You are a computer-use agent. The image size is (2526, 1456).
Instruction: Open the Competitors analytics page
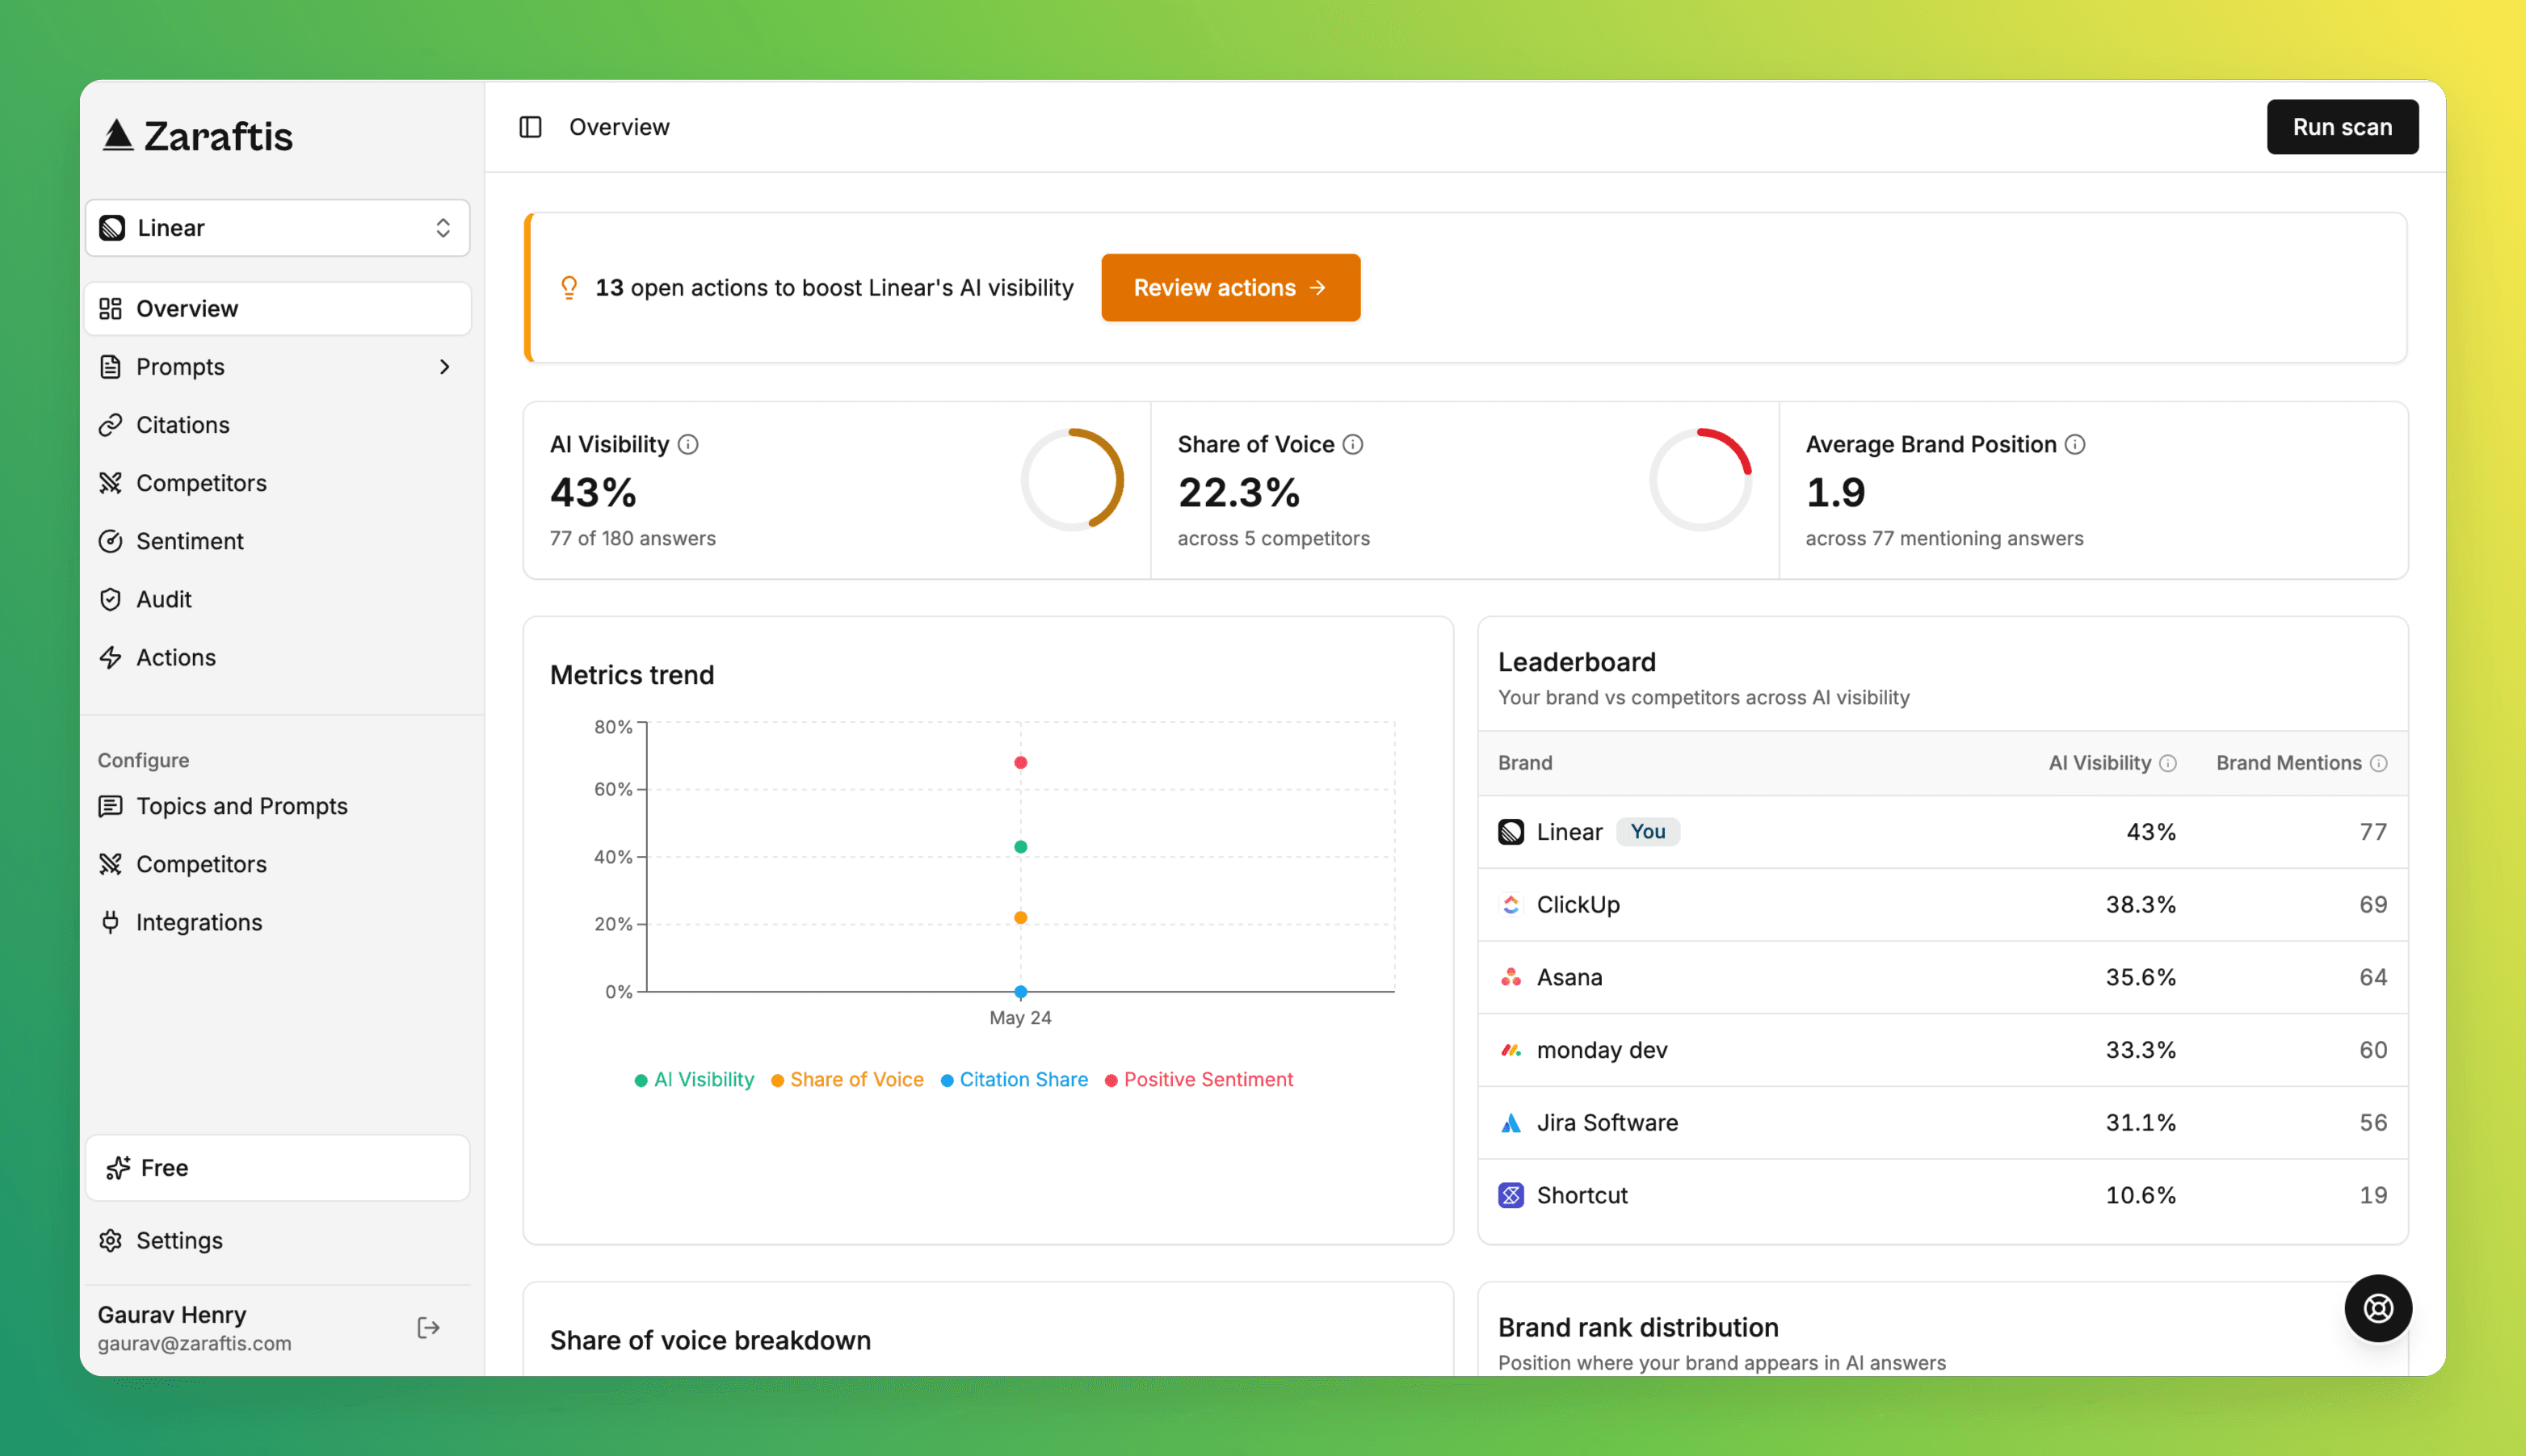(x=277, y=483)
